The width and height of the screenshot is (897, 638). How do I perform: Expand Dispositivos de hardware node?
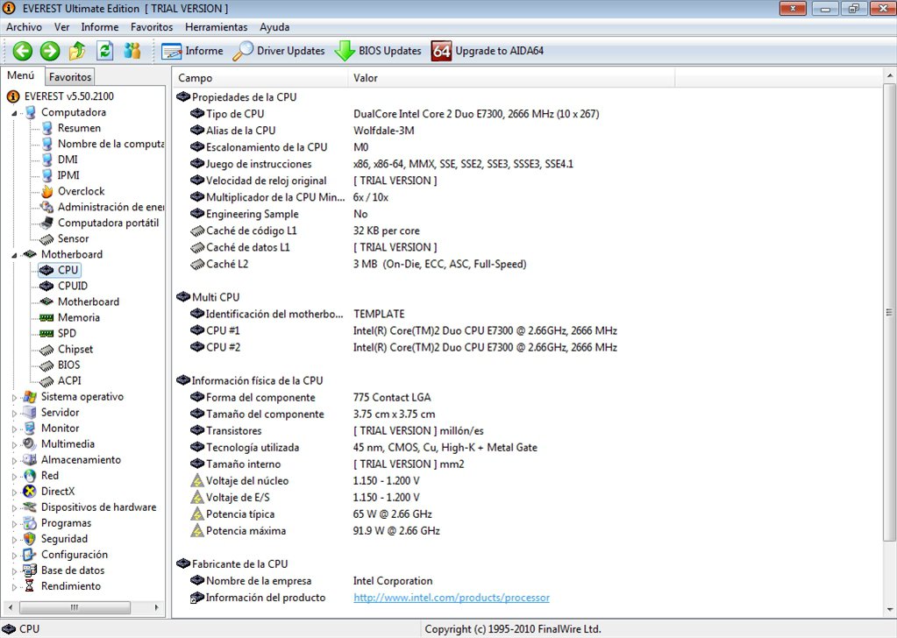point(14,507)
